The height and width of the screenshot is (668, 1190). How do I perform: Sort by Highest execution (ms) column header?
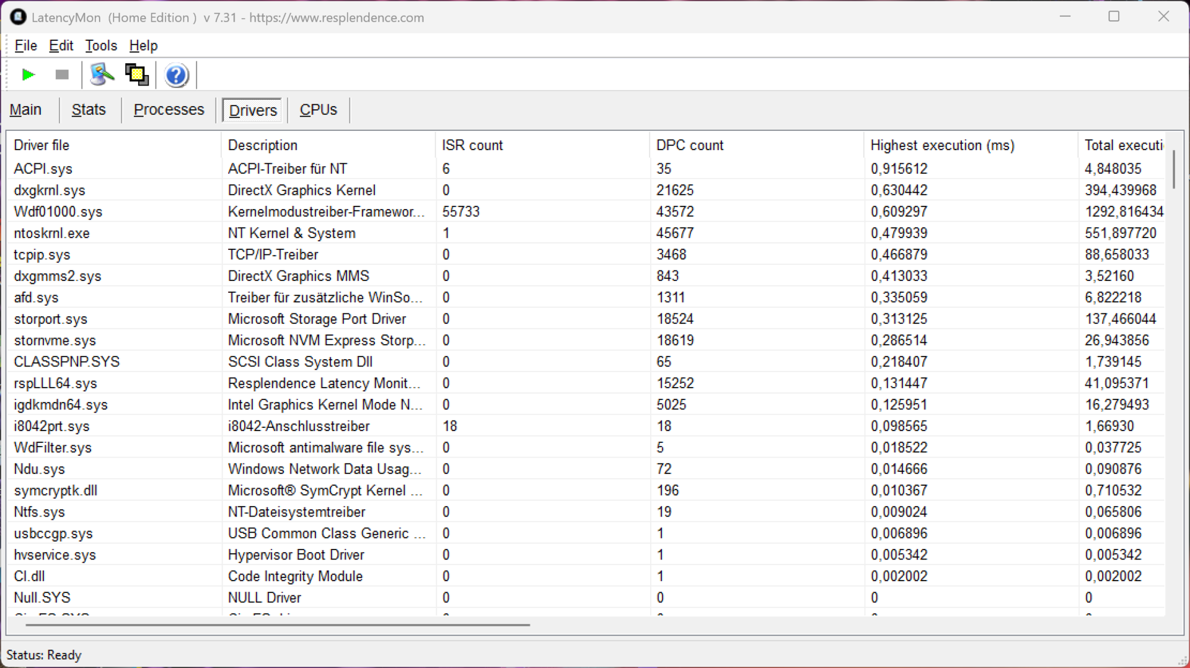[x=942, y=145]
